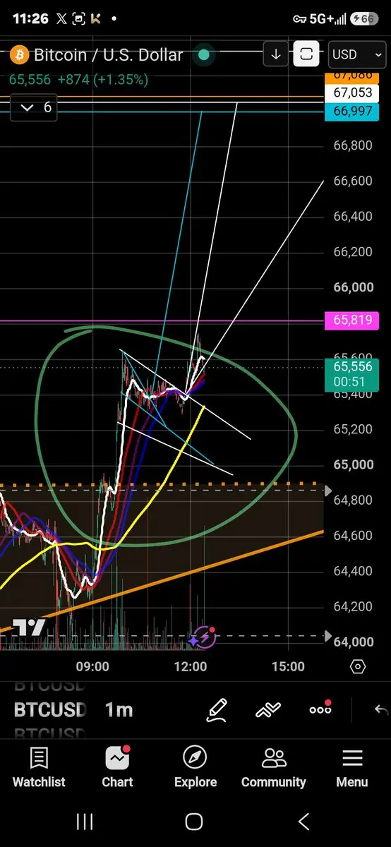The width and height of the screenshot is (391, 847).
Task: Open the Menu tab
Action: tap(351, 767)
